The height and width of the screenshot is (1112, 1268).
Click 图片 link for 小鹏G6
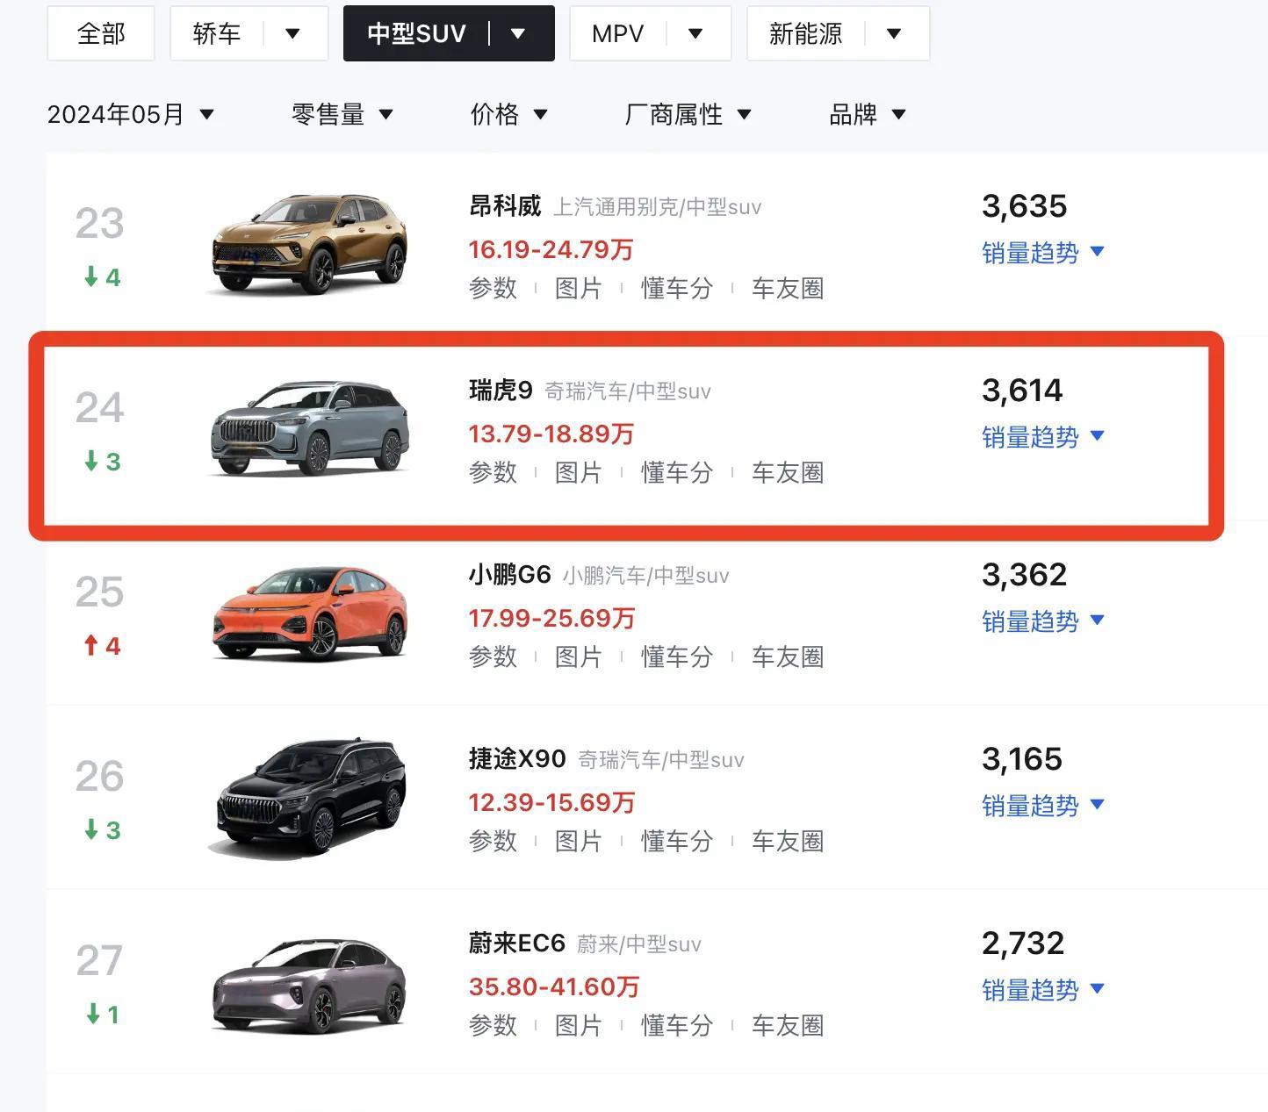click(x=578, y=656)
